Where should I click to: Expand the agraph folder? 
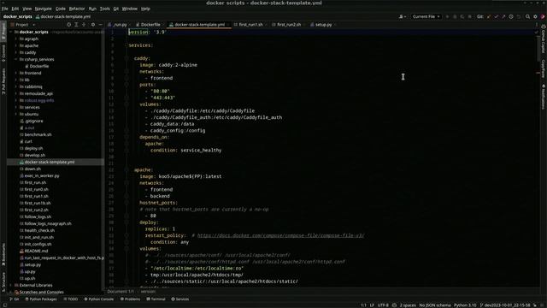pos(16,39)
